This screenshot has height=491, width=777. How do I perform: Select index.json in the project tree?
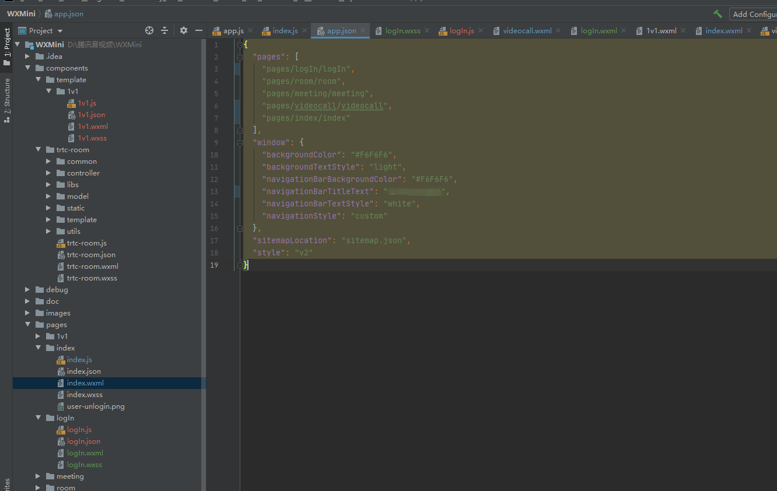pyautogui.click(x=84, y=371)
